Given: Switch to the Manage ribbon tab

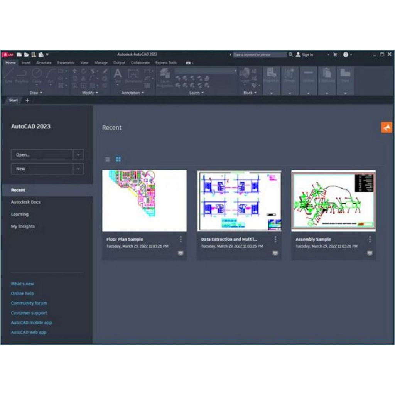Looking at the screenshot, I should tap(101, 63).
